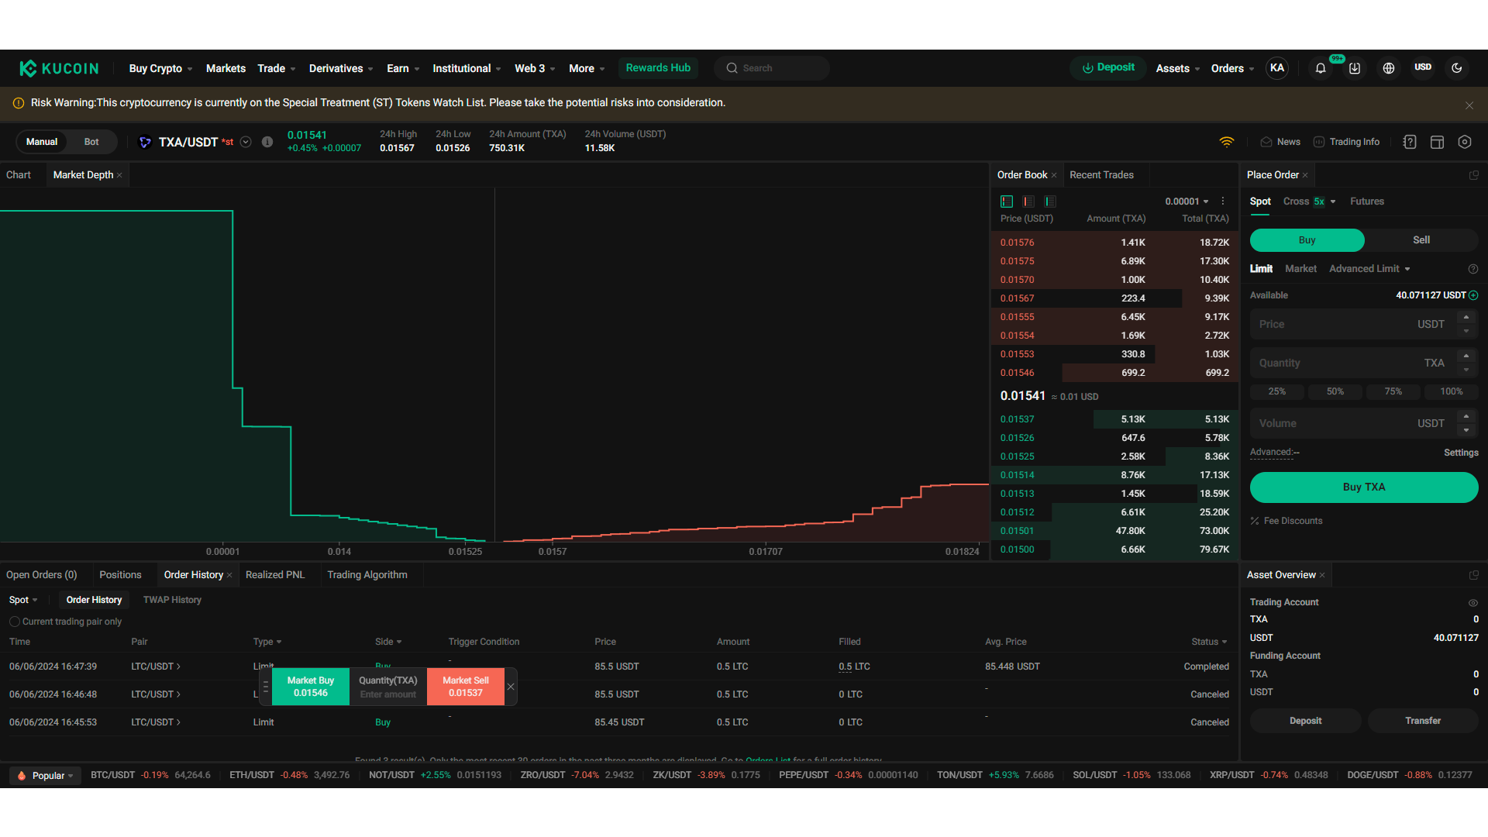The width and height of the screenshot is (1488, 837).
Task: Switch order book to sell-only view
Action: point(1028,201)
